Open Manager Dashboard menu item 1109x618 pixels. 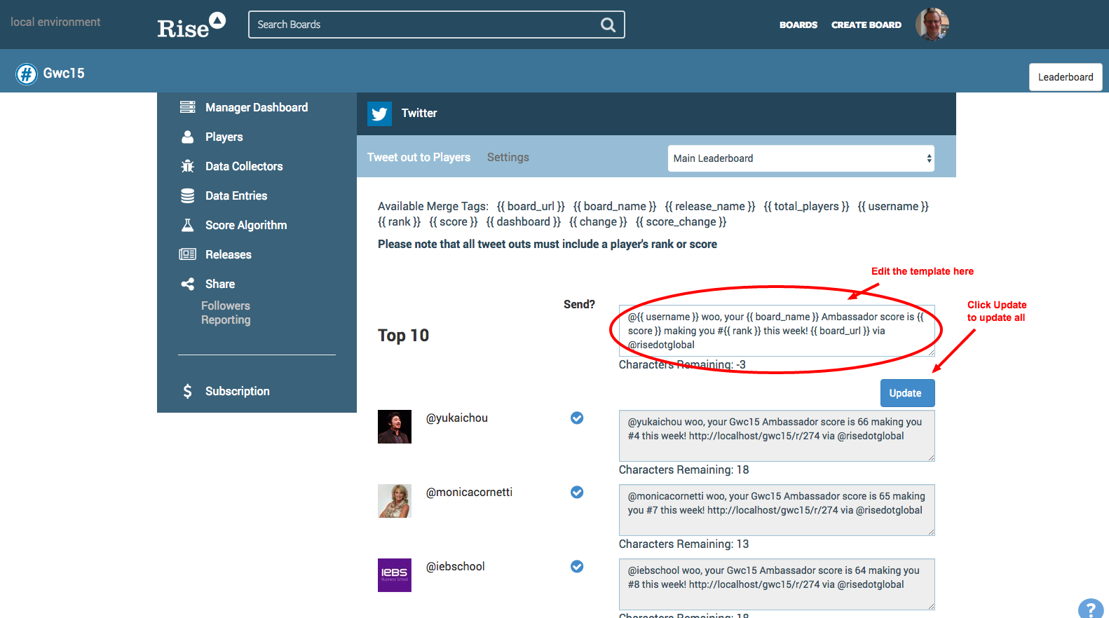[257, 107]
